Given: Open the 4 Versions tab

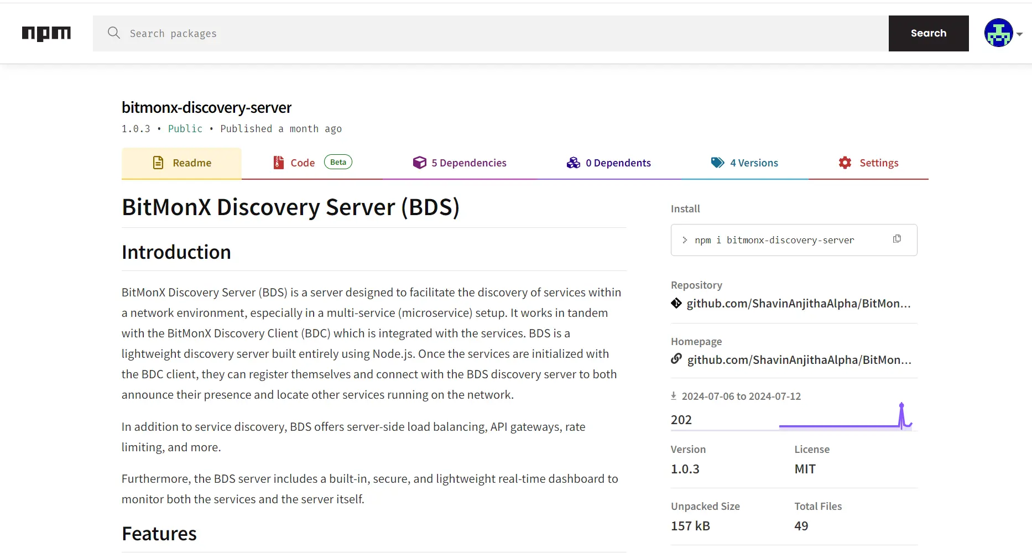Looking at the screenshot, I should tap(744, 163).
